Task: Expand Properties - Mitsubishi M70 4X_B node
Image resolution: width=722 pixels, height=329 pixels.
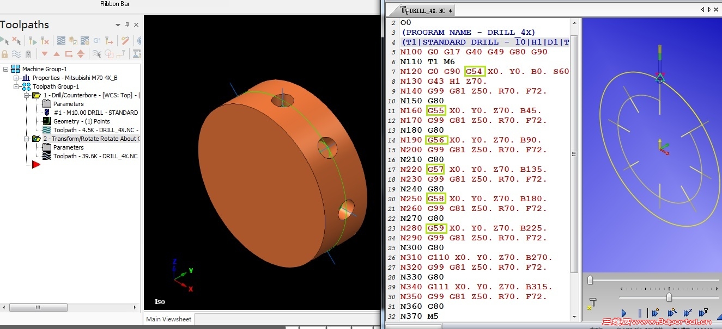Action: point(16,78)
